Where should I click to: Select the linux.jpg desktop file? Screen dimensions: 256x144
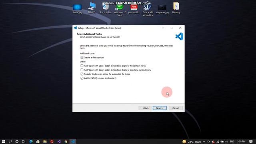(77, 9)
